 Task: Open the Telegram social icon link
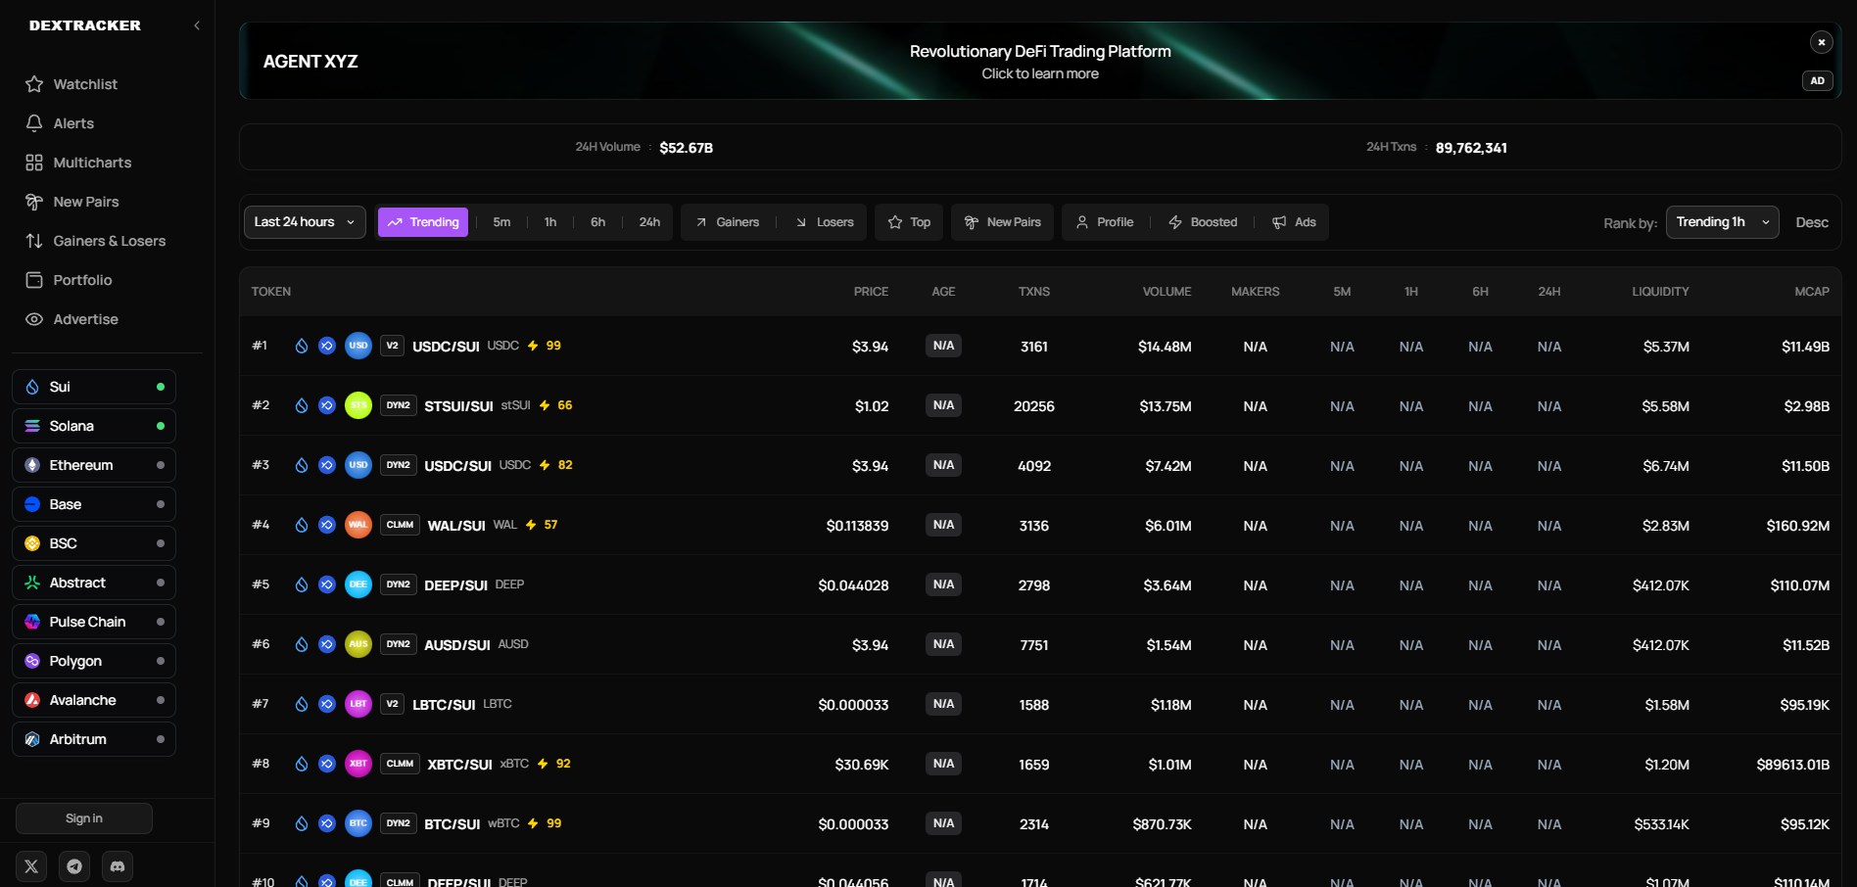click(74, 866)
